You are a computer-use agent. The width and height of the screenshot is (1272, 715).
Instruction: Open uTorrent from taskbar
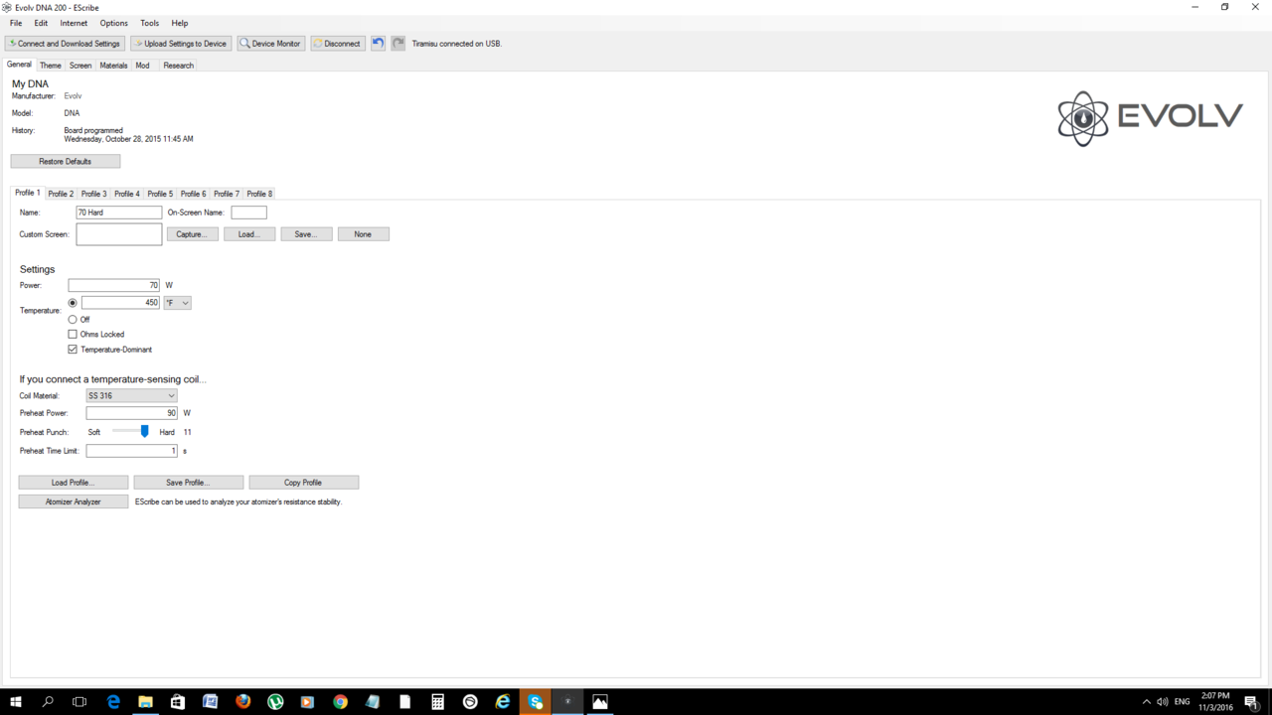275,702
